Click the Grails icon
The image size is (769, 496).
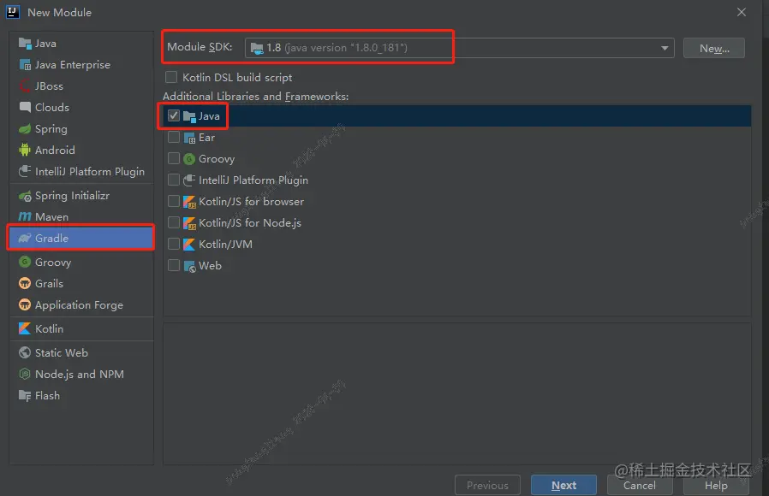click(25, 284)
